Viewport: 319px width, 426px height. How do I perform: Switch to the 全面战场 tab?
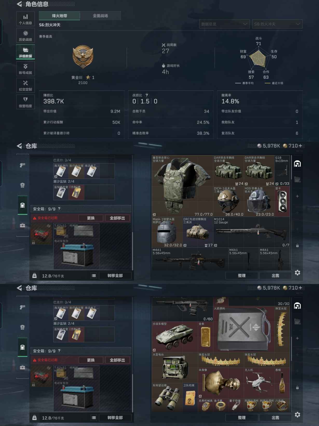click(100, 16)
